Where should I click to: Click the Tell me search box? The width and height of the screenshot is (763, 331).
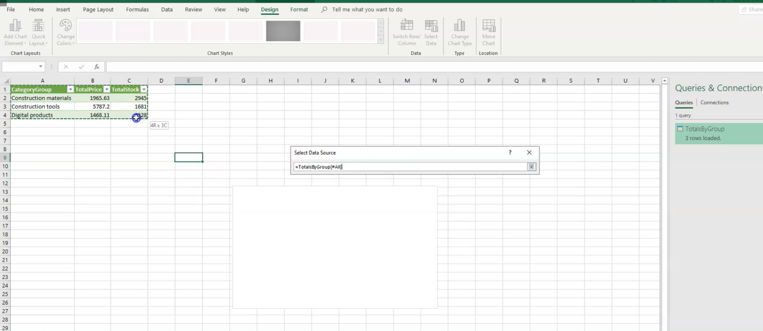(x=367, y=10)
